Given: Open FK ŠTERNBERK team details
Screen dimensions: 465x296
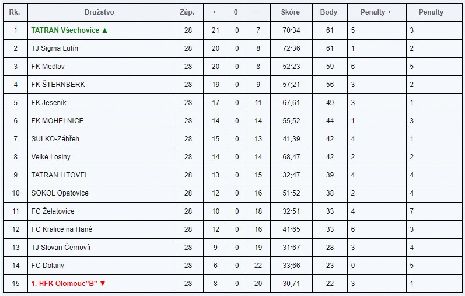Looking at the screenshot, I should point(58,85).
